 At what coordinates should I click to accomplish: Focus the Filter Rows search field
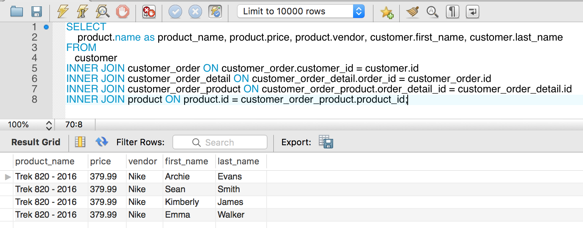pyautogui.click(x=220, y=142)
